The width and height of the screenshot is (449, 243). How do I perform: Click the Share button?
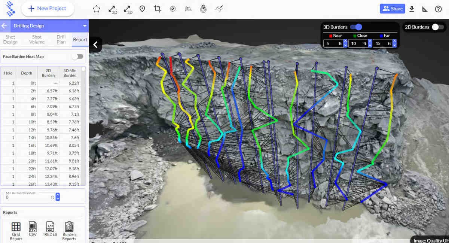coord(393,9)
